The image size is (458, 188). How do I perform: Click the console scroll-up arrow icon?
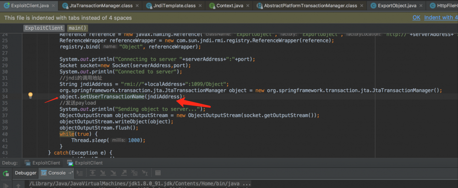18,186
